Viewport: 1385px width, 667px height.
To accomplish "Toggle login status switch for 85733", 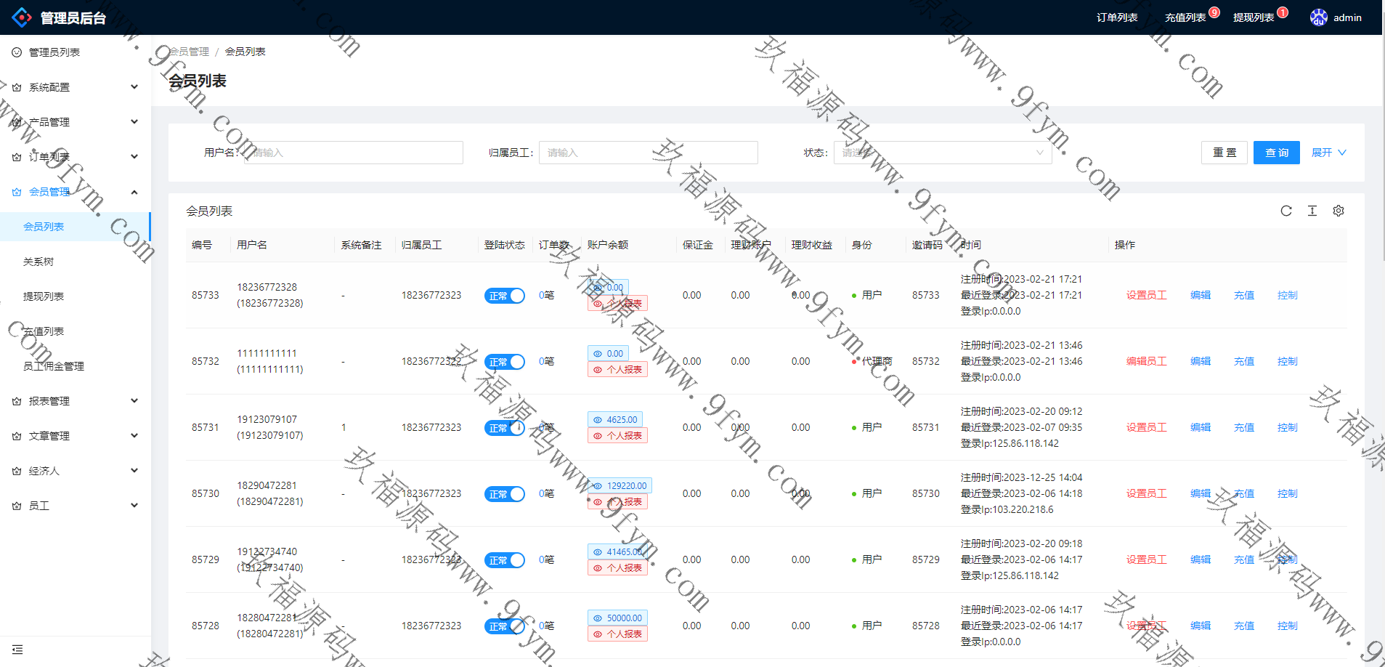I will click(x=504, y=296).
